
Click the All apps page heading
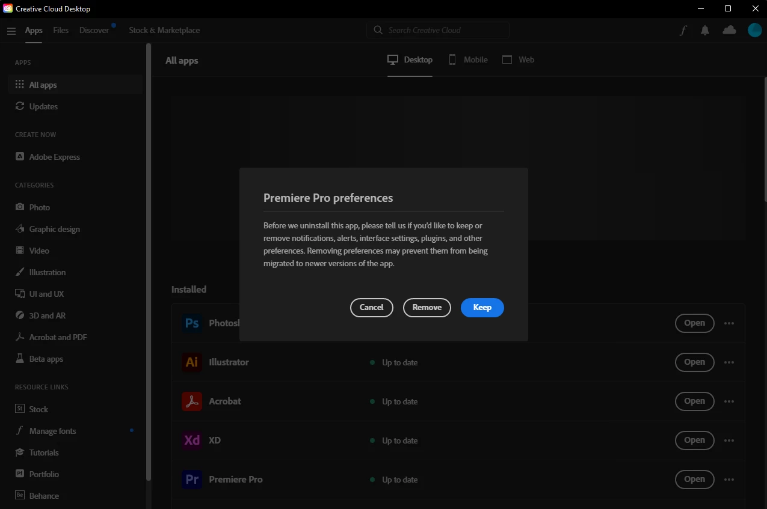(x=182, y=61)
